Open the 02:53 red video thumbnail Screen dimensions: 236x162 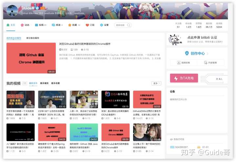pos(147,99)
